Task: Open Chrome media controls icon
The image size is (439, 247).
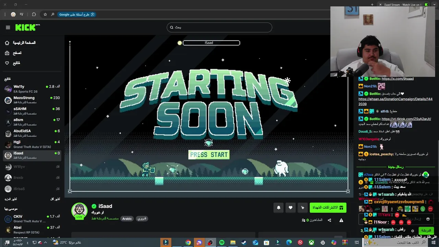Action: point(22,14)
